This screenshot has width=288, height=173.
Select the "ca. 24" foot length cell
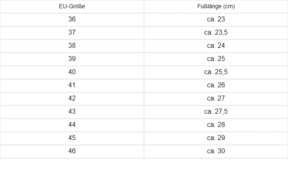[216, 46]
